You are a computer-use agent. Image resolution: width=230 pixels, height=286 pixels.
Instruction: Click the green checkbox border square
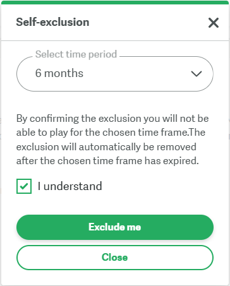(x=24, y=186)
